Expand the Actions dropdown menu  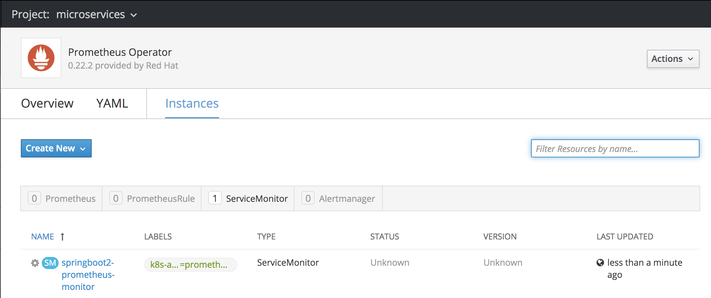[673, 59]
